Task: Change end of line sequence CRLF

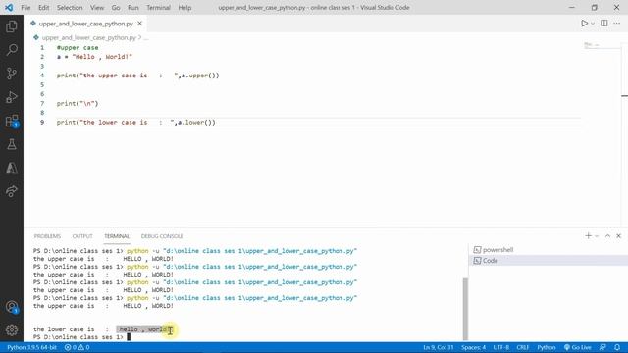Action: tap(523, 347)
